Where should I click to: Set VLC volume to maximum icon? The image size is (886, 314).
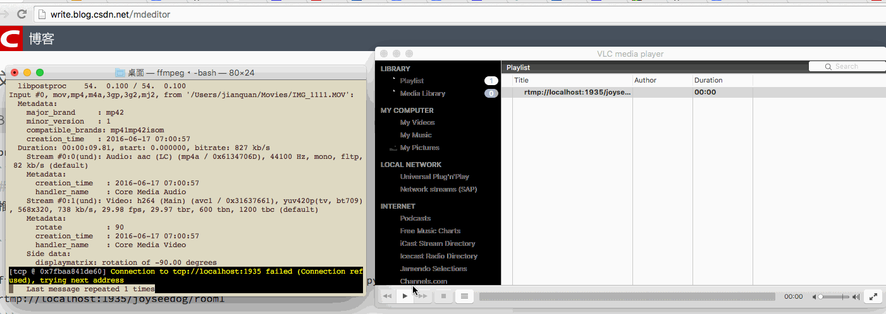tap(856, 296)
